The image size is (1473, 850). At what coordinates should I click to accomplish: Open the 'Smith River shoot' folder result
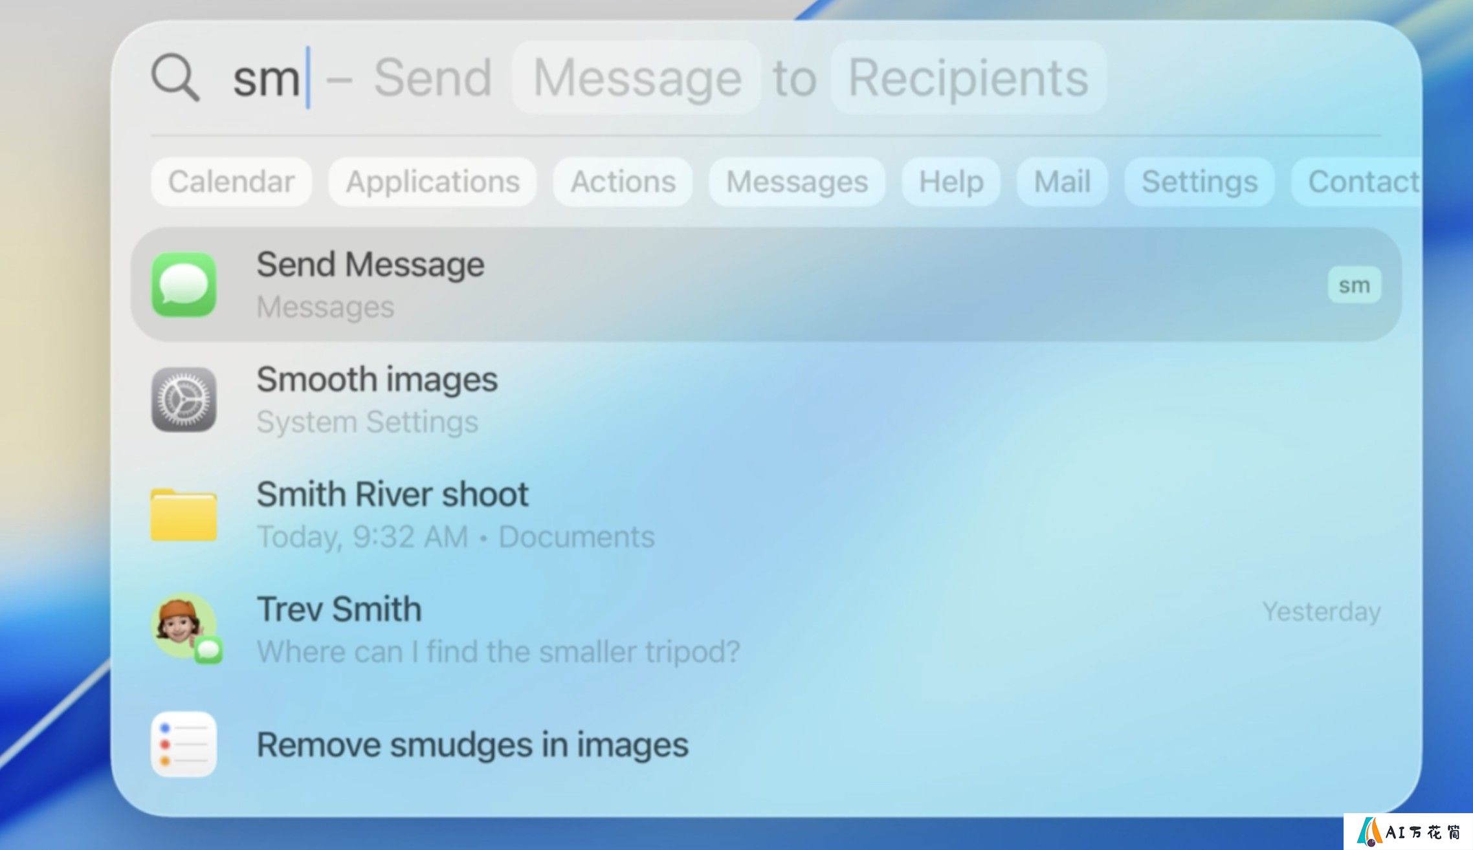[x=766, y=514]
